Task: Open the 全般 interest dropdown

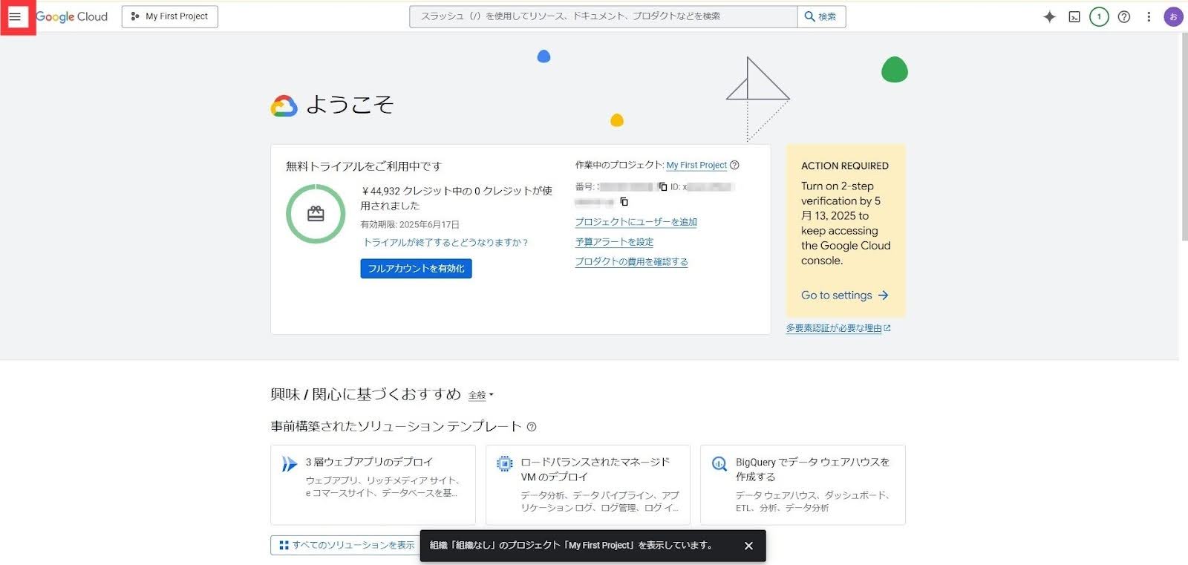Action: point(480,395)
